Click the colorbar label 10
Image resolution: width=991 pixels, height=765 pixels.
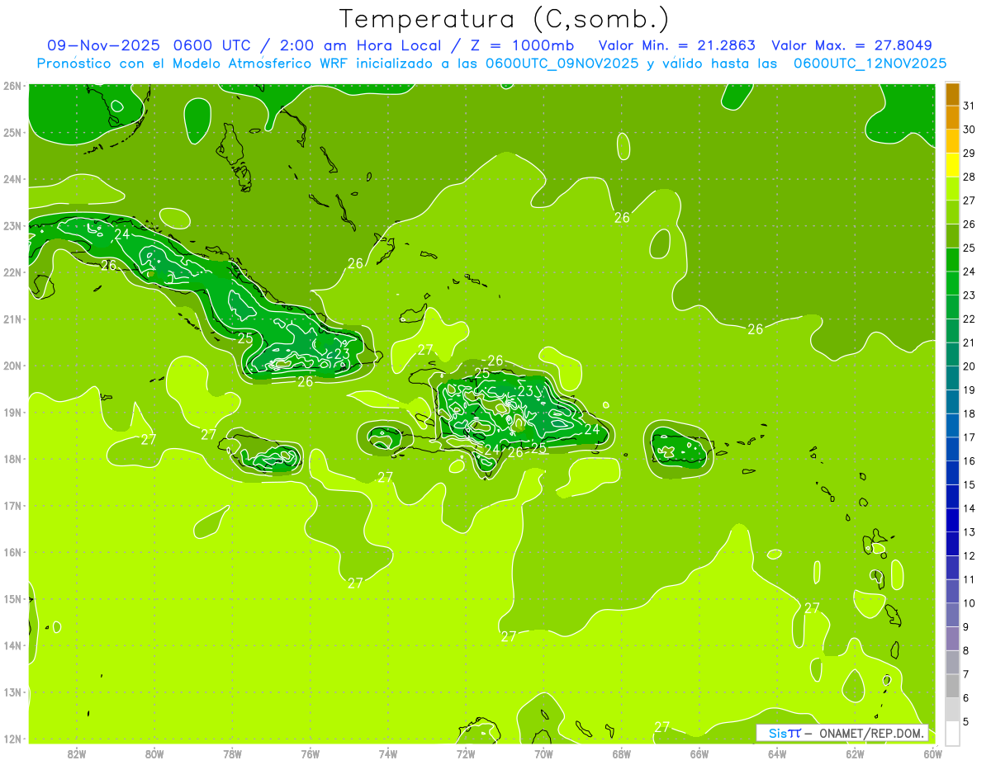[x=969, y=603]
